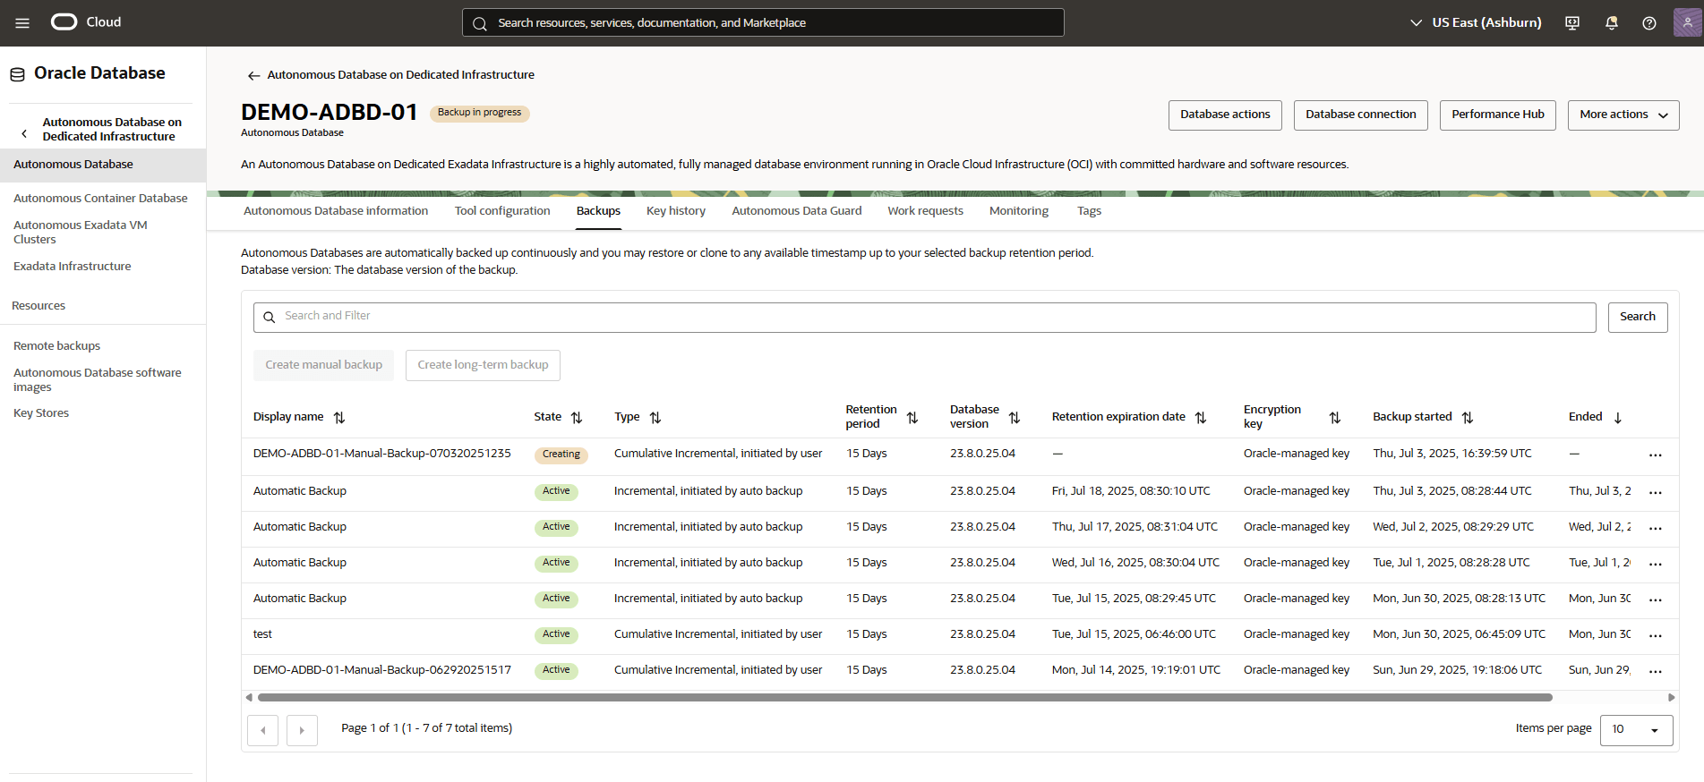This screenshot has width=1704, height=782.
Task: Sort table by Backup started
Action: coord(1468,418)
